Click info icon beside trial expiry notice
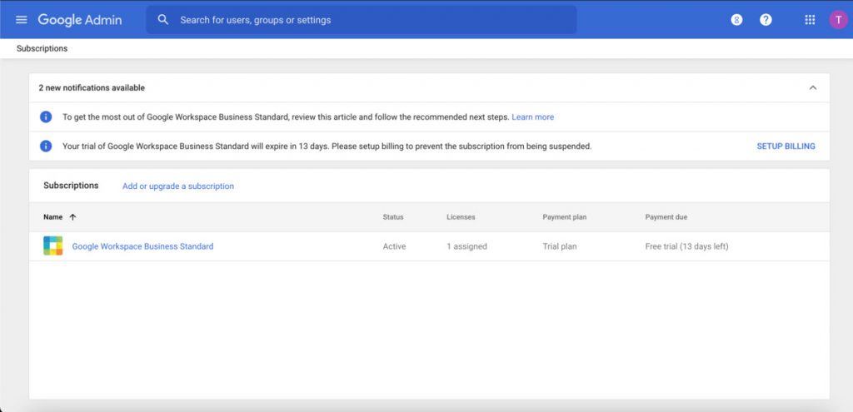 [47, 146]
